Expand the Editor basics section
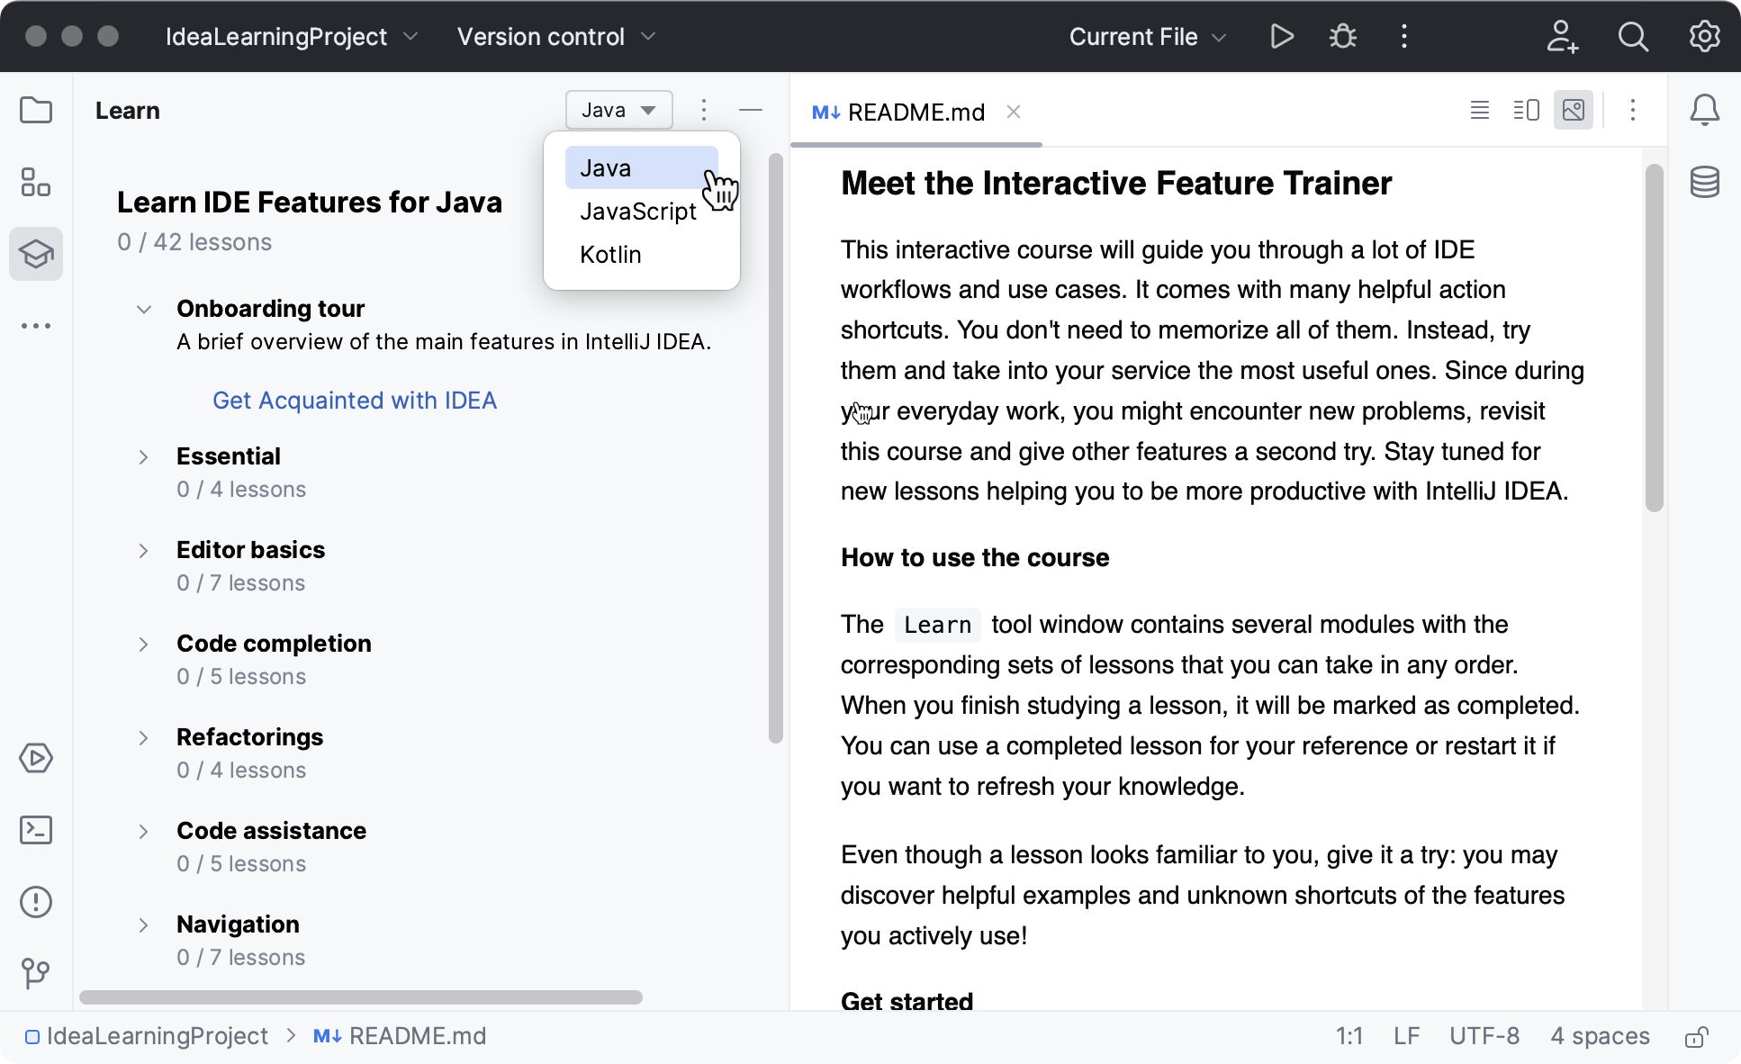The height and width of the screenshot is (1064, 1741). tap(144, 551)
